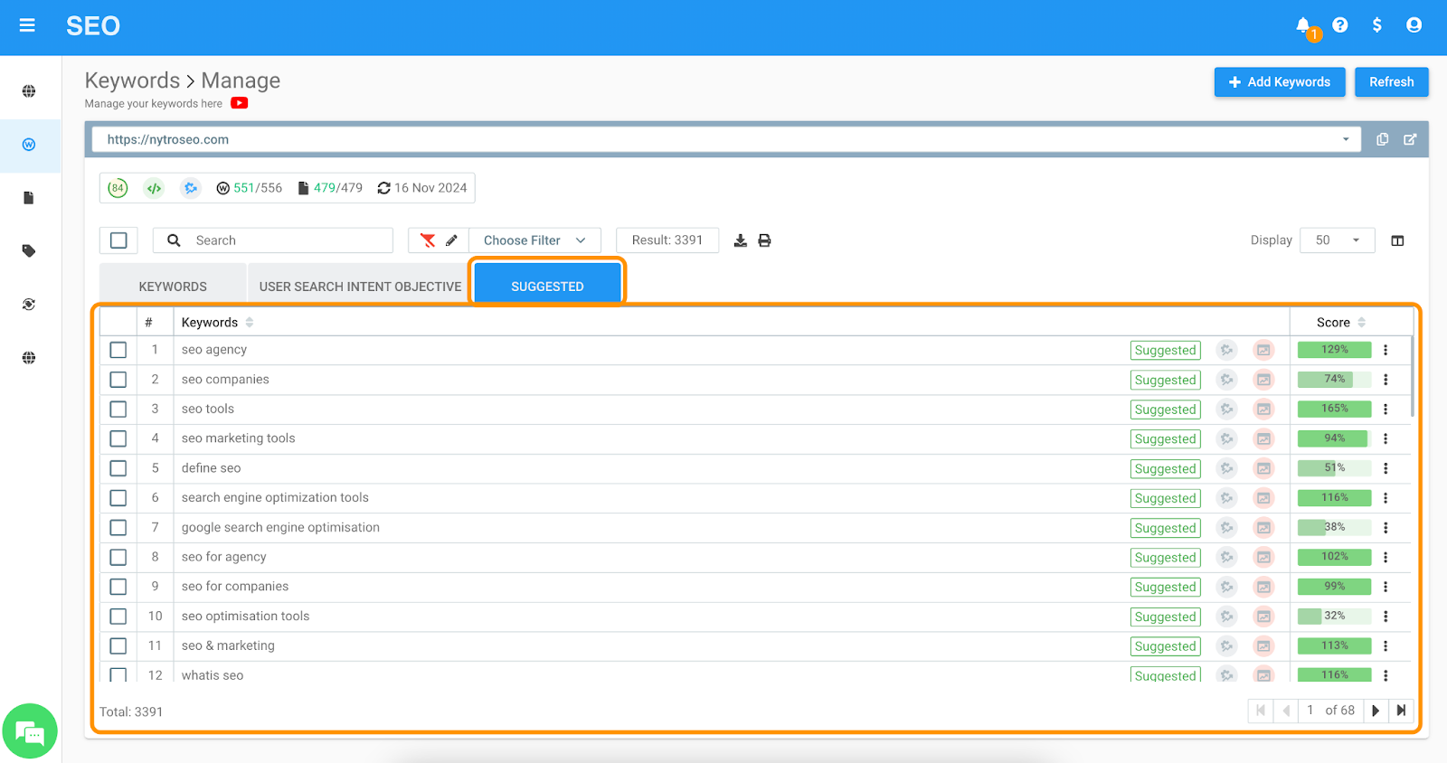Open three-dot menu for seo tools
Viewport: 1447px width, 763px height.
(1386, 409)
